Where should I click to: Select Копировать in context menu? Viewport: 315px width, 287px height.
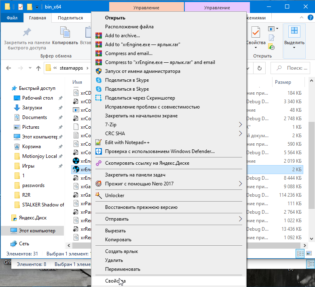[x=118, y=240]
